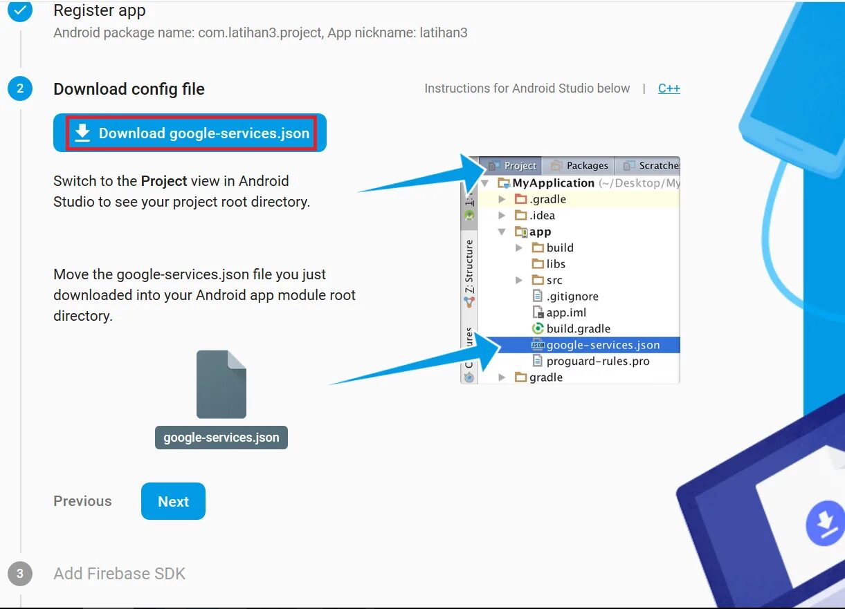Collapse the MyApplication root in the illustration

(485, 183)
